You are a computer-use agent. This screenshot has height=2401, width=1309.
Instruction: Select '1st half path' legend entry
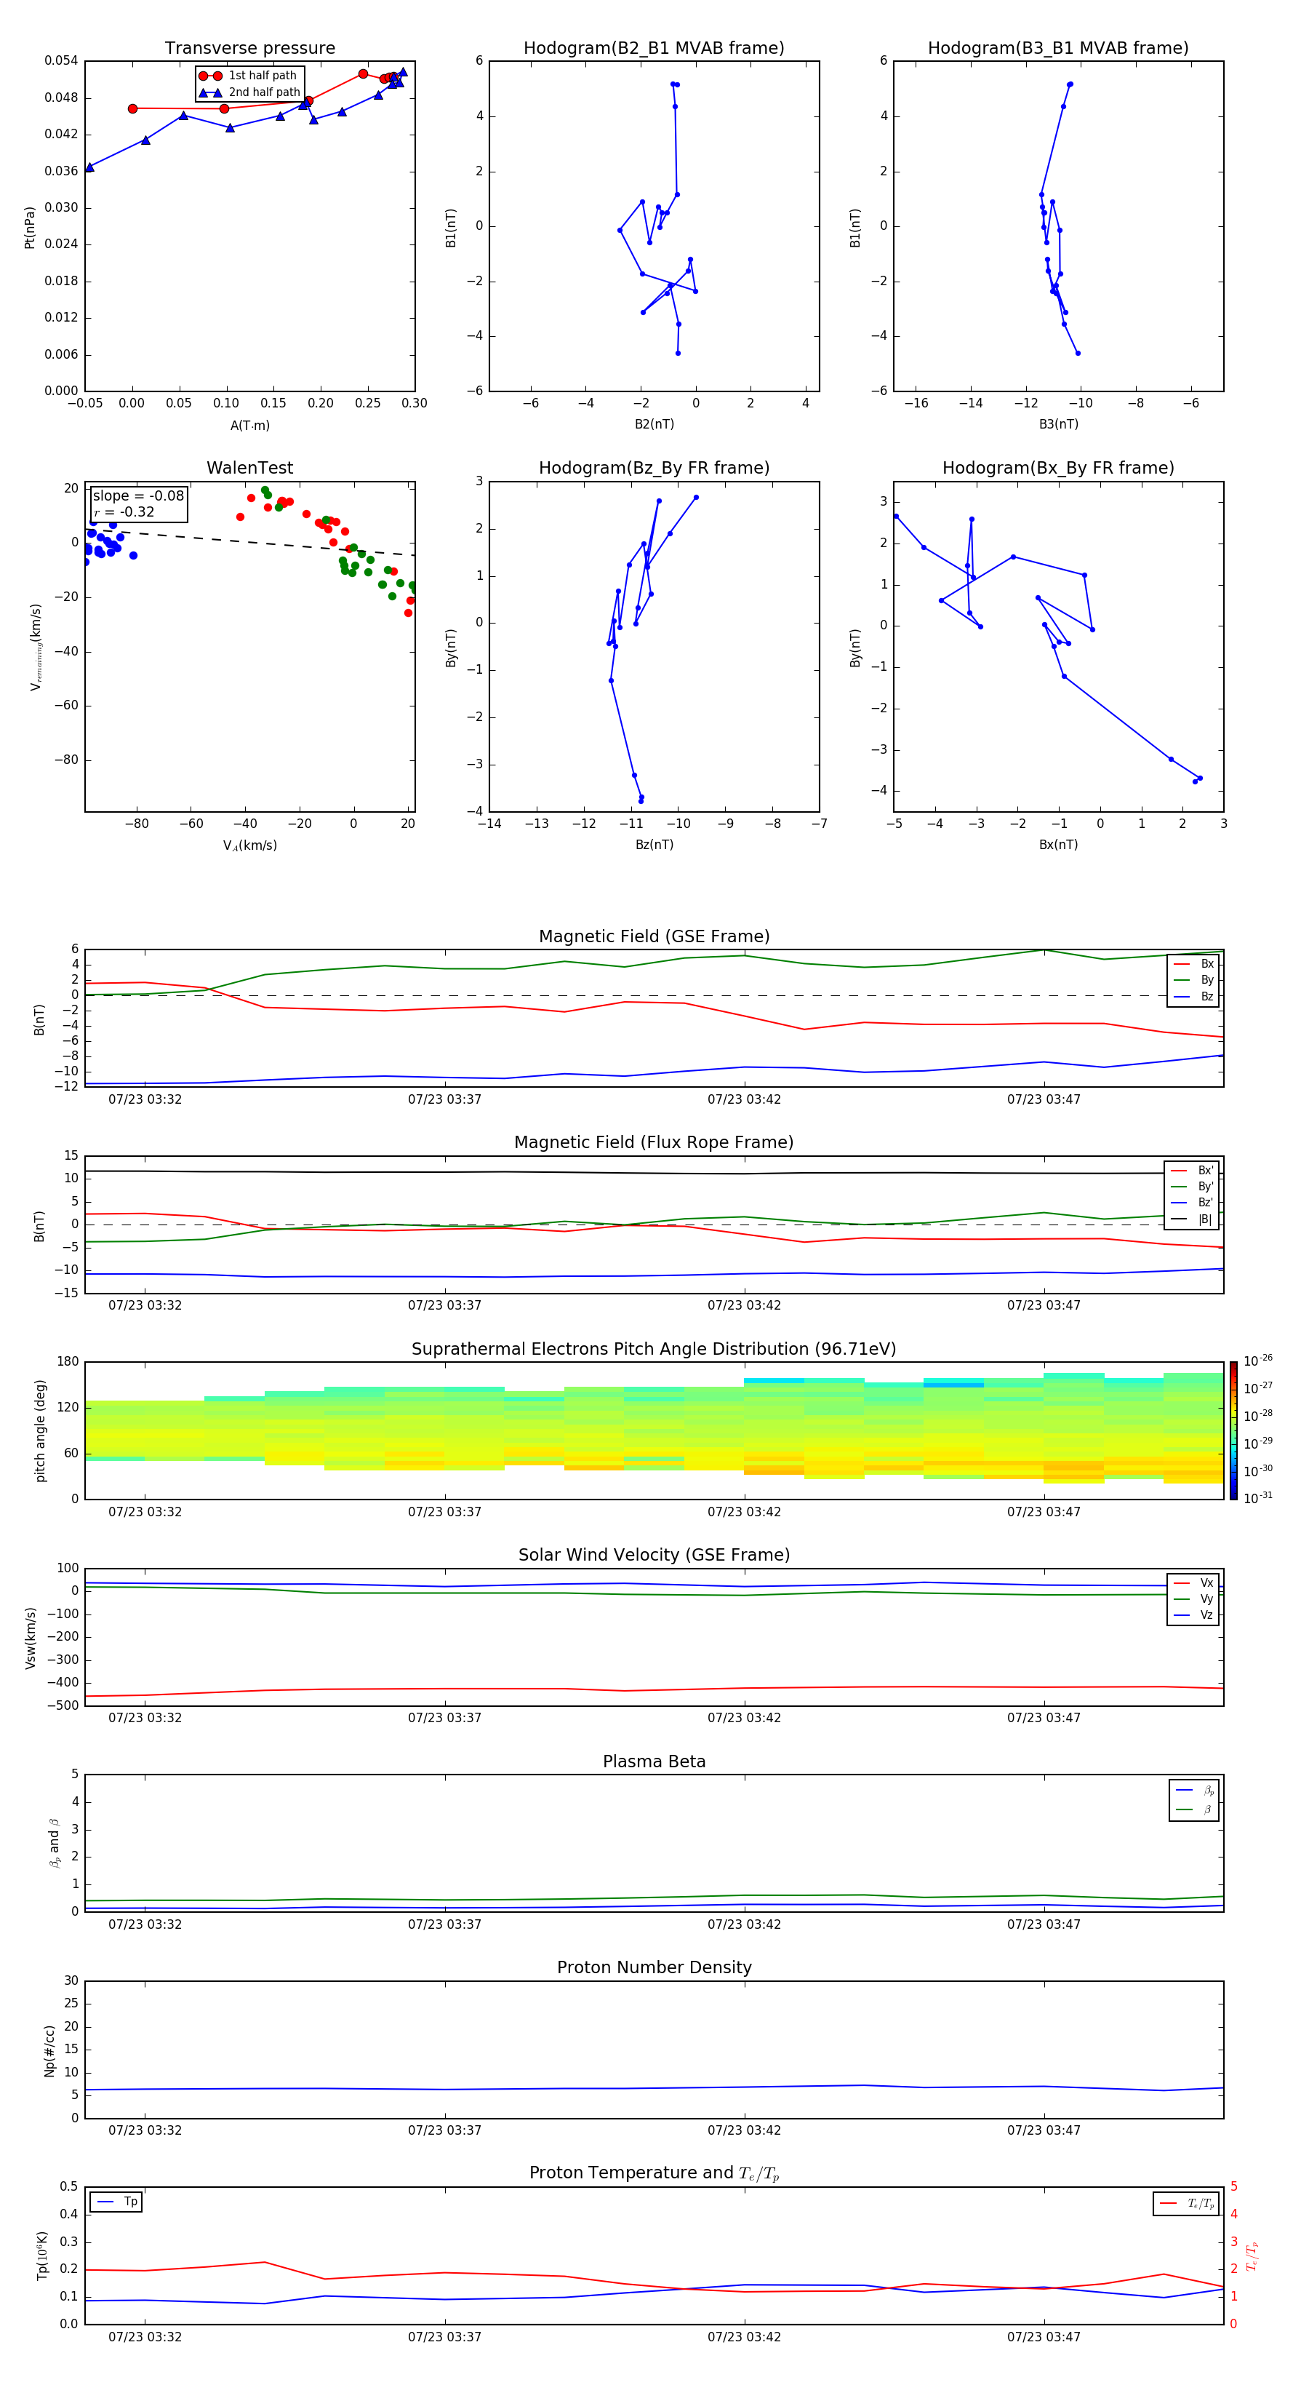(x=249, y=76)
